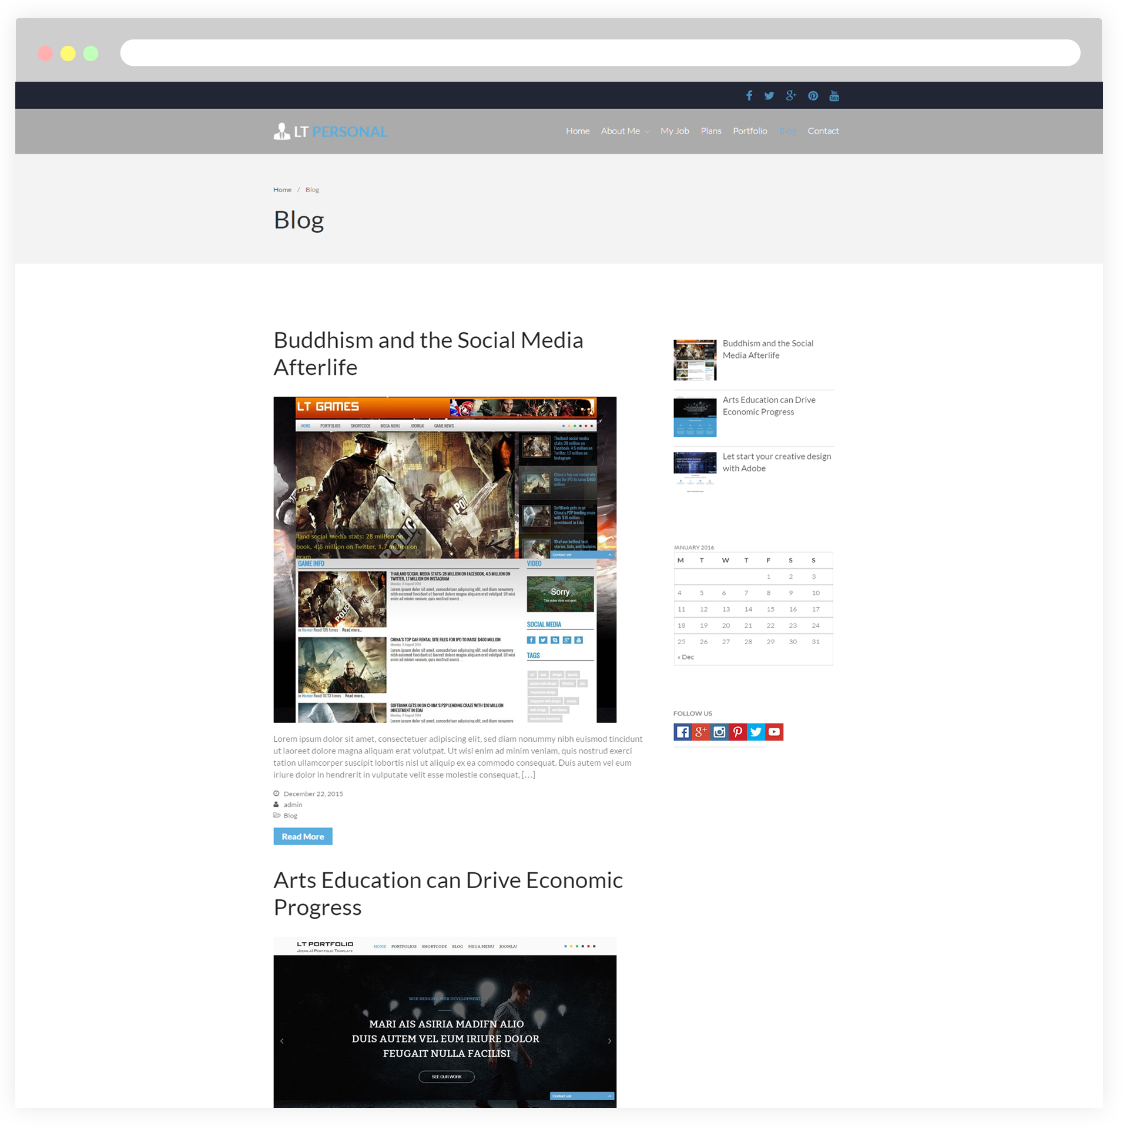Open the LT Games featured post image

[x=445, y=560]
